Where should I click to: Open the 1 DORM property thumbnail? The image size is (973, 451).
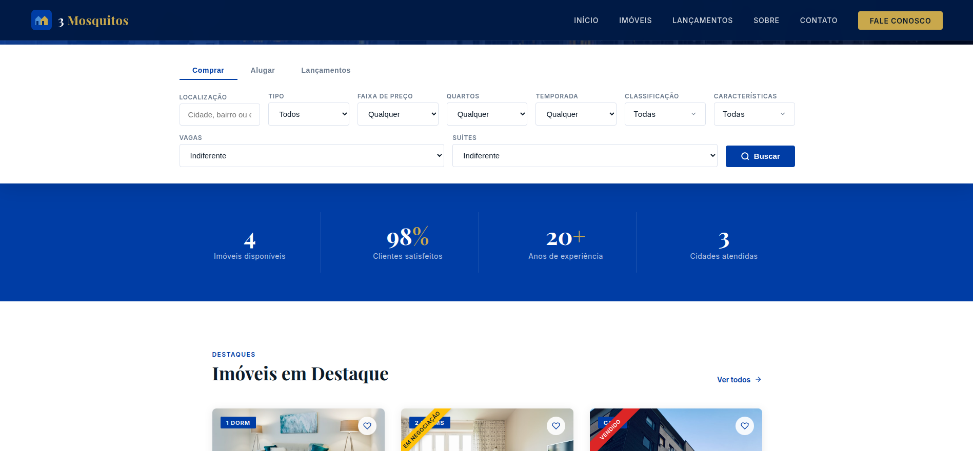(299, 430)
